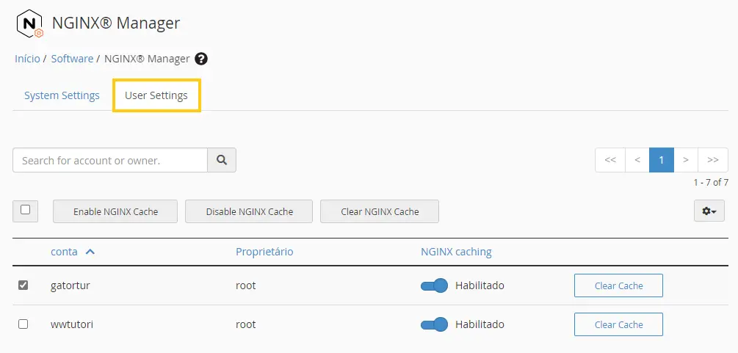The height and width of the screenshot is (353, 738).
Task: Click the wwtutori account name
Action: [72, 325]
